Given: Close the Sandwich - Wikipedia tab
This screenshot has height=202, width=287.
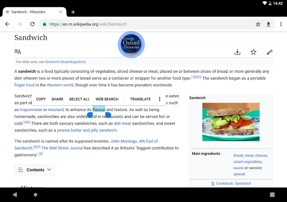Looking at the screenshot, I should pyautogui.click(x=61, y=12).
